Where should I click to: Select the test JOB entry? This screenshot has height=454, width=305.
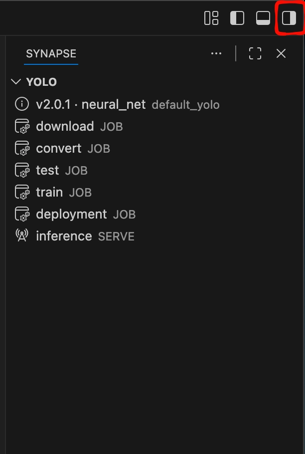click(x=155, y=170)
